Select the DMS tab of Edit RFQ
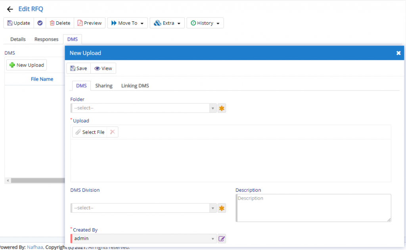Viewport: 406px width, 250px height. click(73, 39)
